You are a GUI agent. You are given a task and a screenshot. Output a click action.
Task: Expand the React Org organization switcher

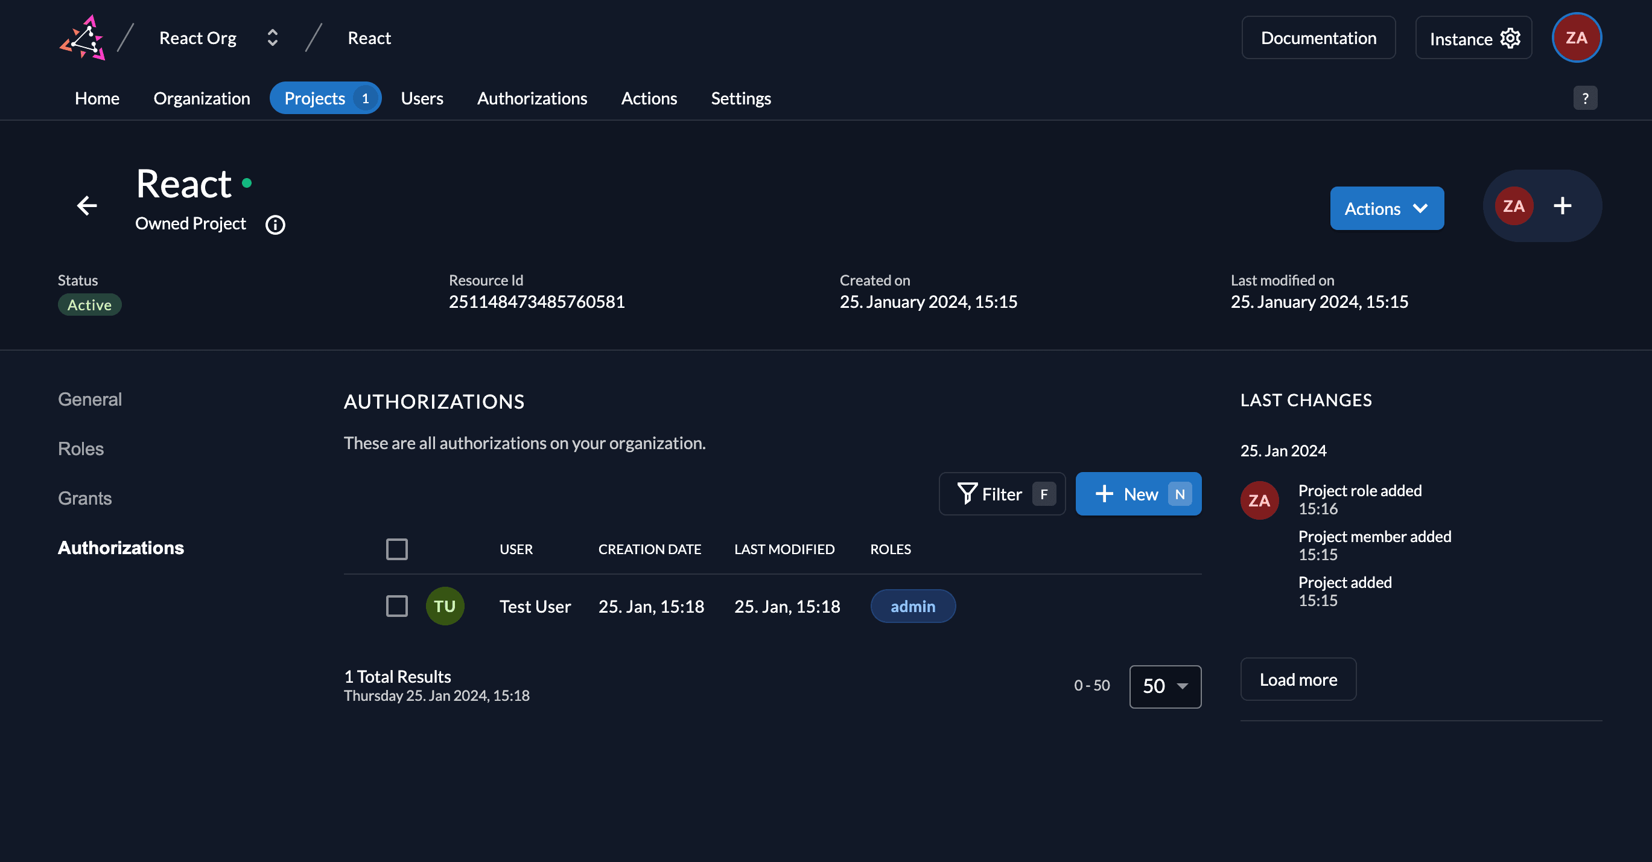(273, 38)
